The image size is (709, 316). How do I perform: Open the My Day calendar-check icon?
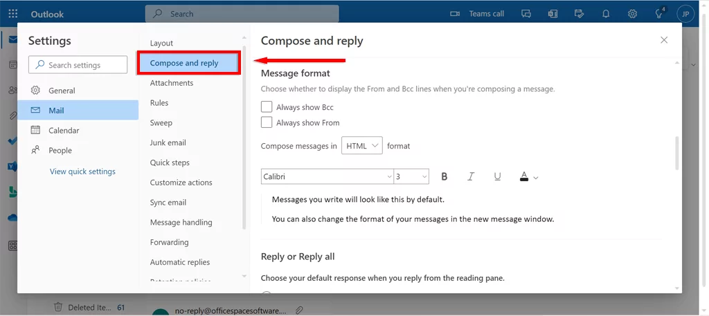(580, 14)
